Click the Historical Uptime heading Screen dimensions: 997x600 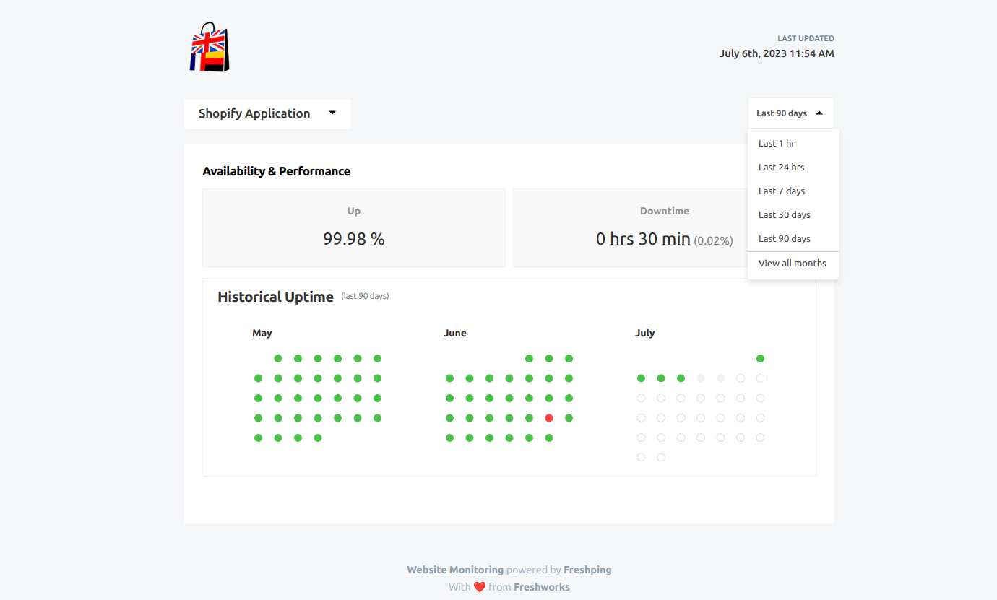275,297
